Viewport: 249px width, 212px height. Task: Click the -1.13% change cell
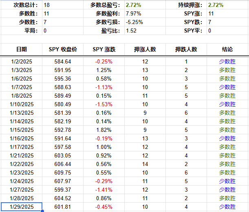tap(104, 87)
